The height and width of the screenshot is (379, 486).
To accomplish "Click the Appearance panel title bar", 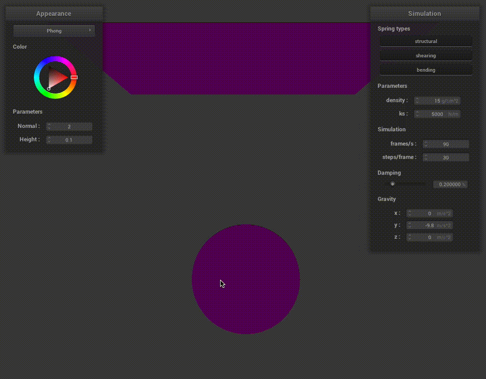I will (x=53, y=13).
